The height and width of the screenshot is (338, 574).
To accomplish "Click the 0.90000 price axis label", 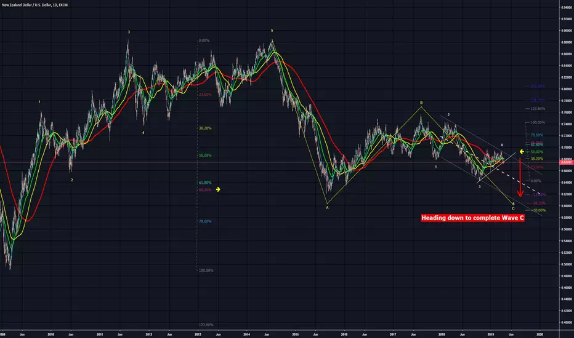I will pos(567,31).
